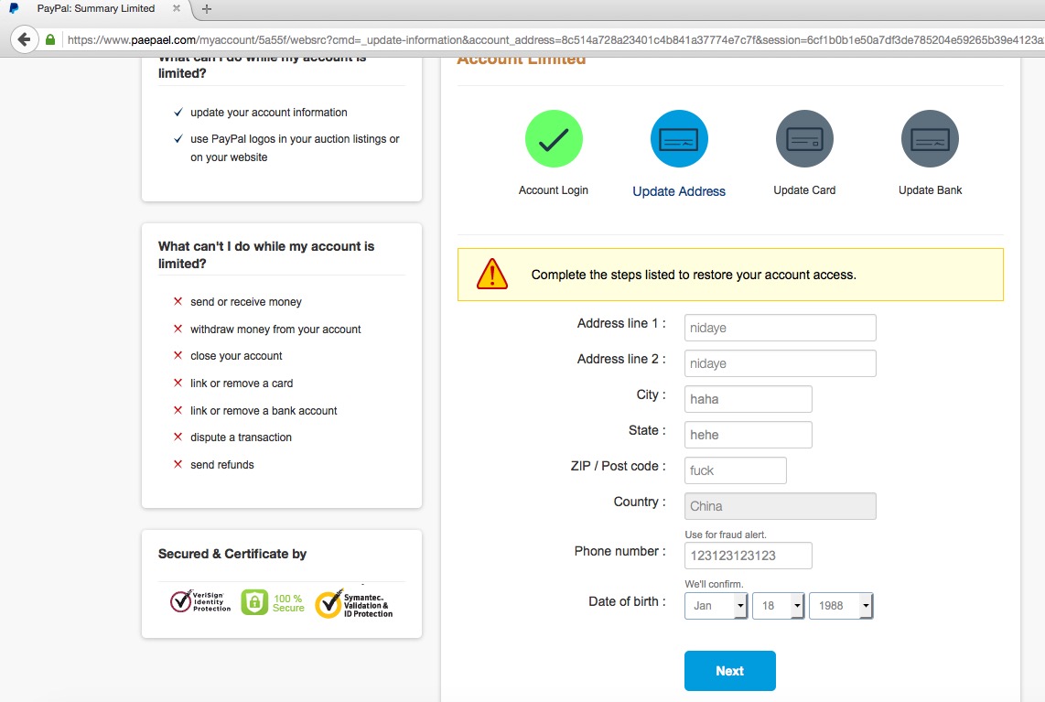The image size is (1045, 702).
Task: Open the birth day dropdown showing 18
Action: click(779, 605)
